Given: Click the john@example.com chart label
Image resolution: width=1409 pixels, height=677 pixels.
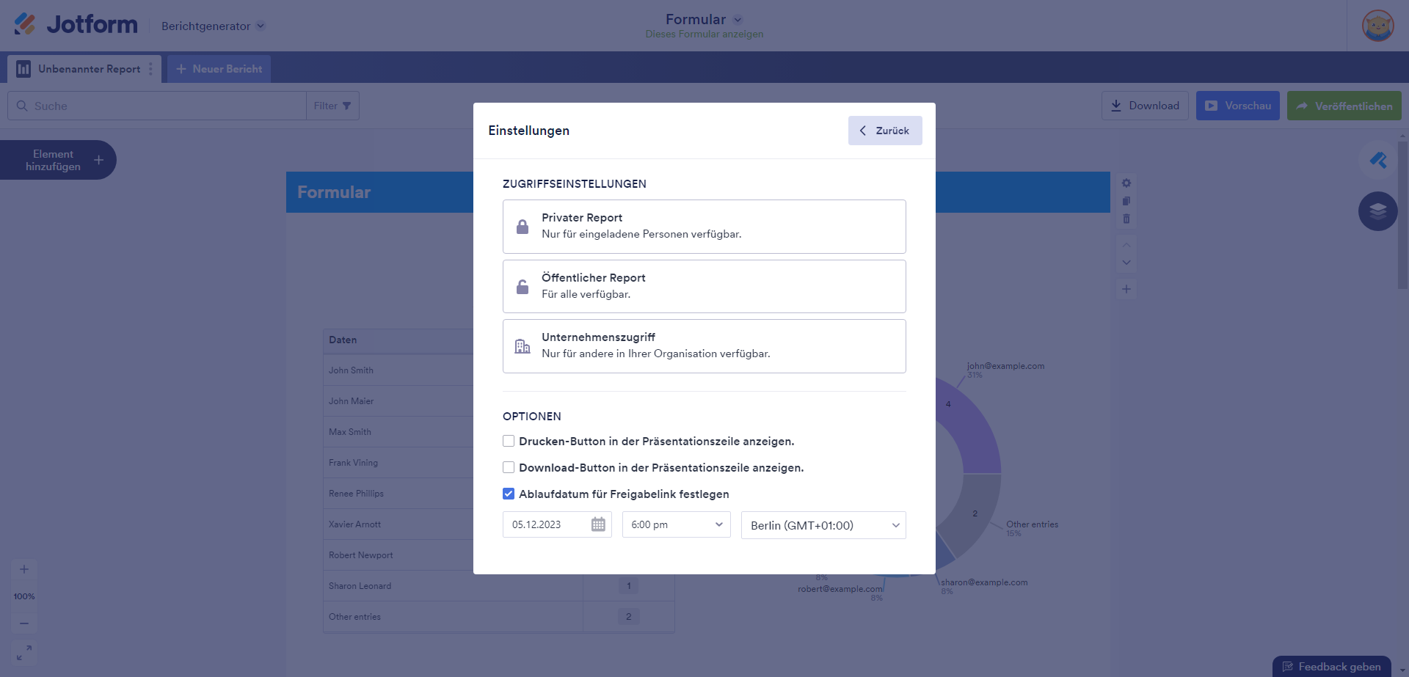Looking at the screenshot, I should point(1005,366).
